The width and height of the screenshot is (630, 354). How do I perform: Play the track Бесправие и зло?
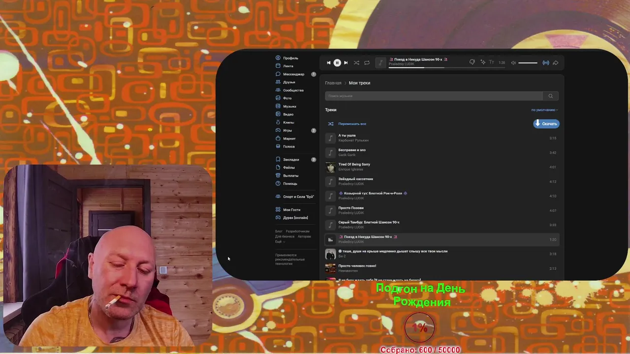[x=442, y=152]
